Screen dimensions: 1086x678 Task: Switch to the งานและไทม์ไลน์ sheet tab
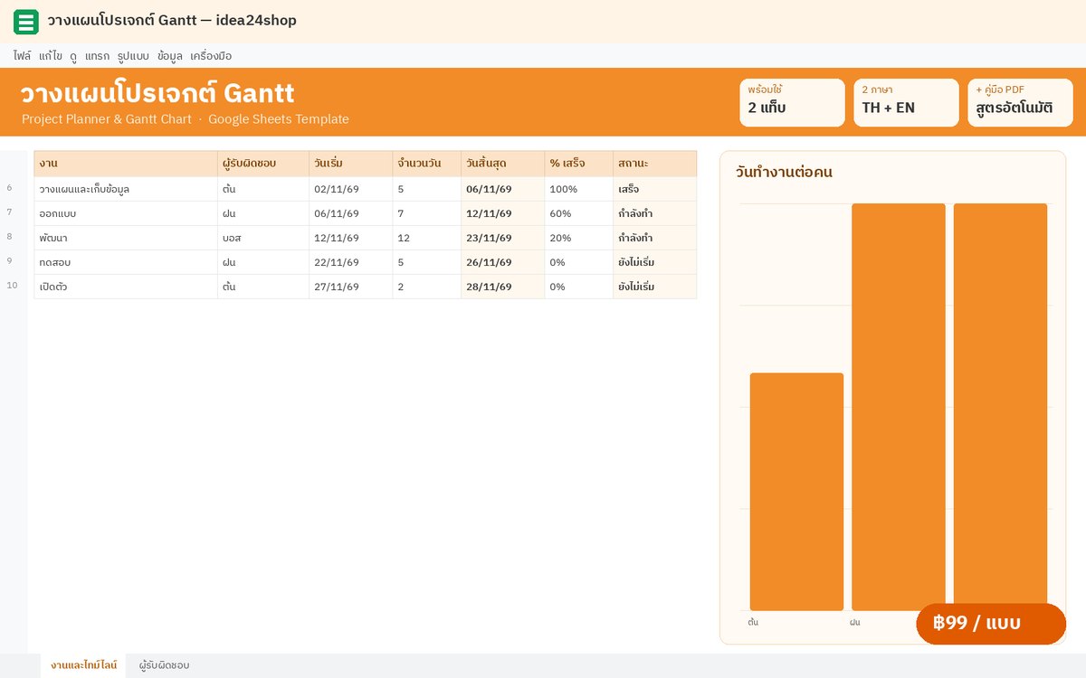pyautogui.click(x=83, y=665)
